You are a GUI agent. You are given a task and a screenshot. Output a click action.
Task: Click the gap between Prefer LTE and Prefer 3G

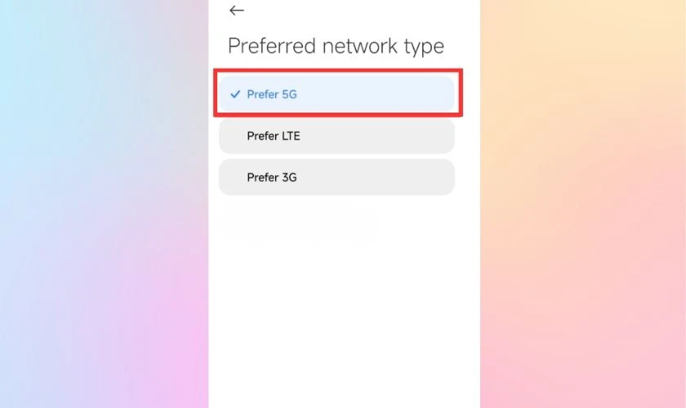(x=336, y=157)
